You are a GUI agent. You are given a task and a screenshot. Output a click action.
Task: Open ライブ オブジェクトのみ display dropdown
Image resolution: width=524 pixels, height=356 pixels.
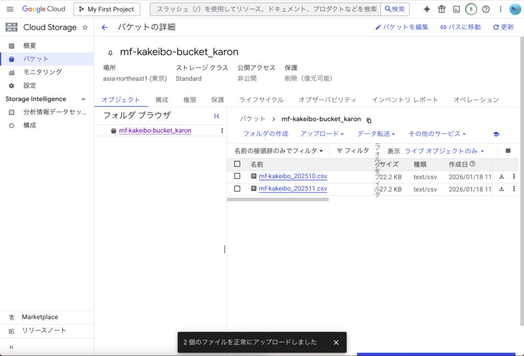pos(444,151)
